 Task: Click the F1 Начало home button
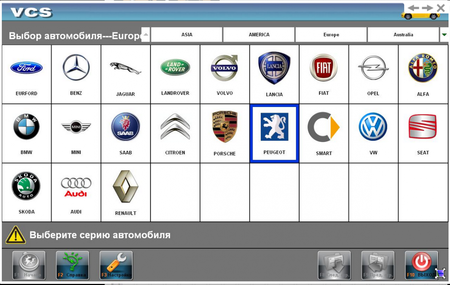coord(29,266)
